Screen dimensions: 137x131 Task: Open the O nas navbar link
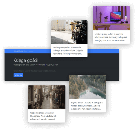pos(26,51)
